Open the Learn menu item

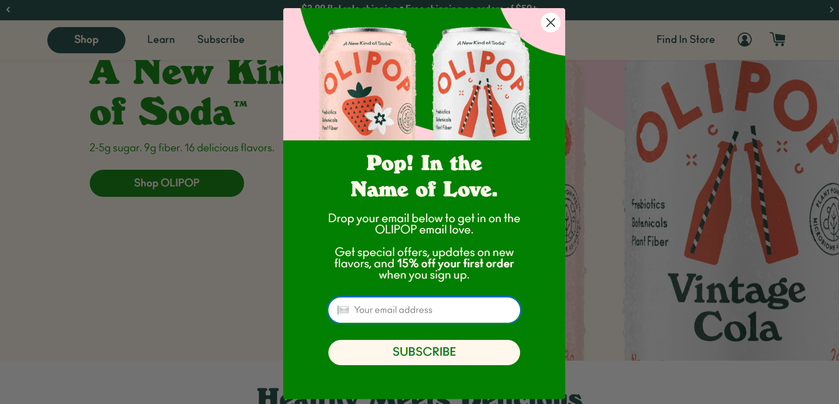tap(161, 40)
